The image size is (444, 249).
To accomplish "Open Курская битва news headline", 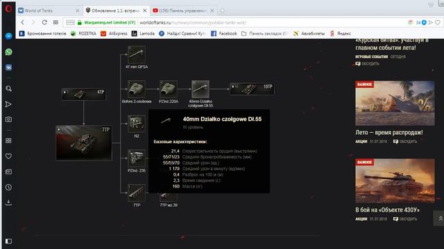I will click(x=392, y=44).
